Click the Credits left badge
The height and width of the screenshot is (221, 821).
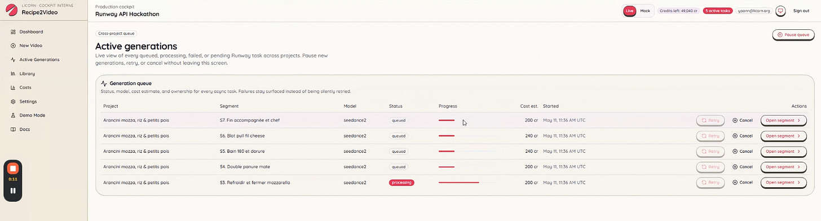tap(678, 11)
